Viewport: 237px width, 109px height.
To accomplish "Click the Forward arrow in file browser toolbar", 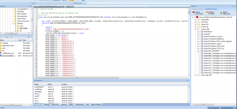I will click(4, 37).
